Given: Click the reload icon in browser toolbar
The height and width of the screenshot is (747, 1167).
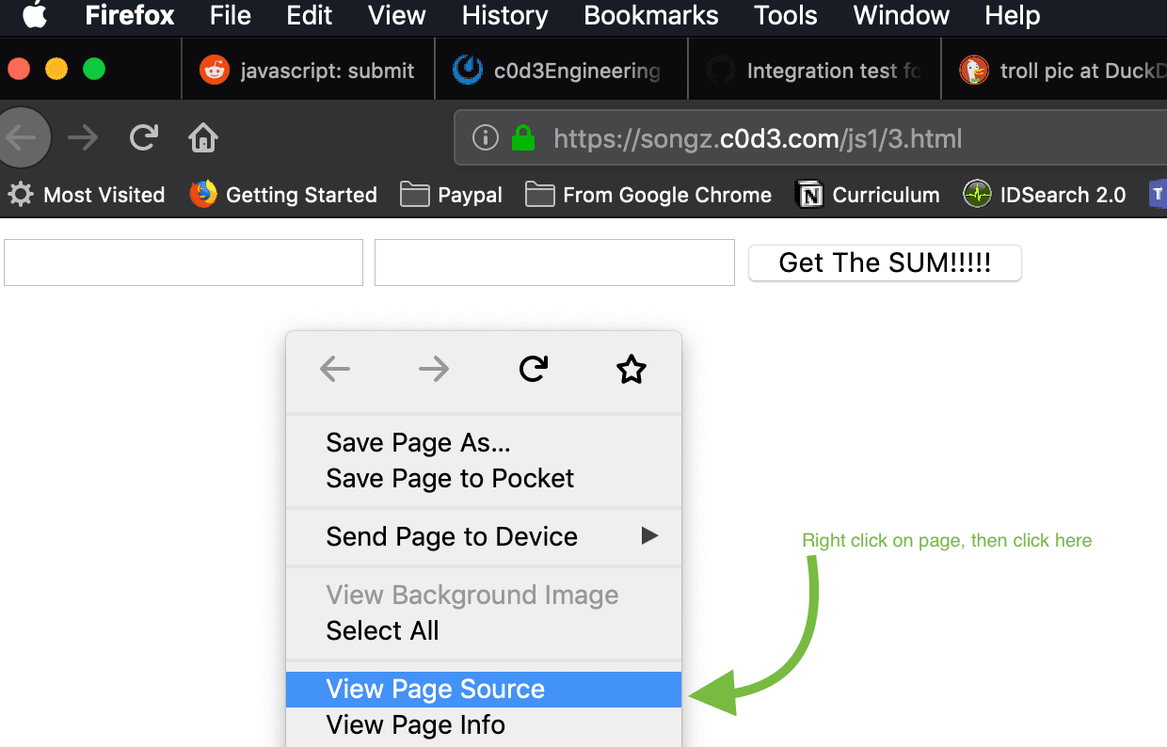Looking at the screenshot, I should pos(144,138).
